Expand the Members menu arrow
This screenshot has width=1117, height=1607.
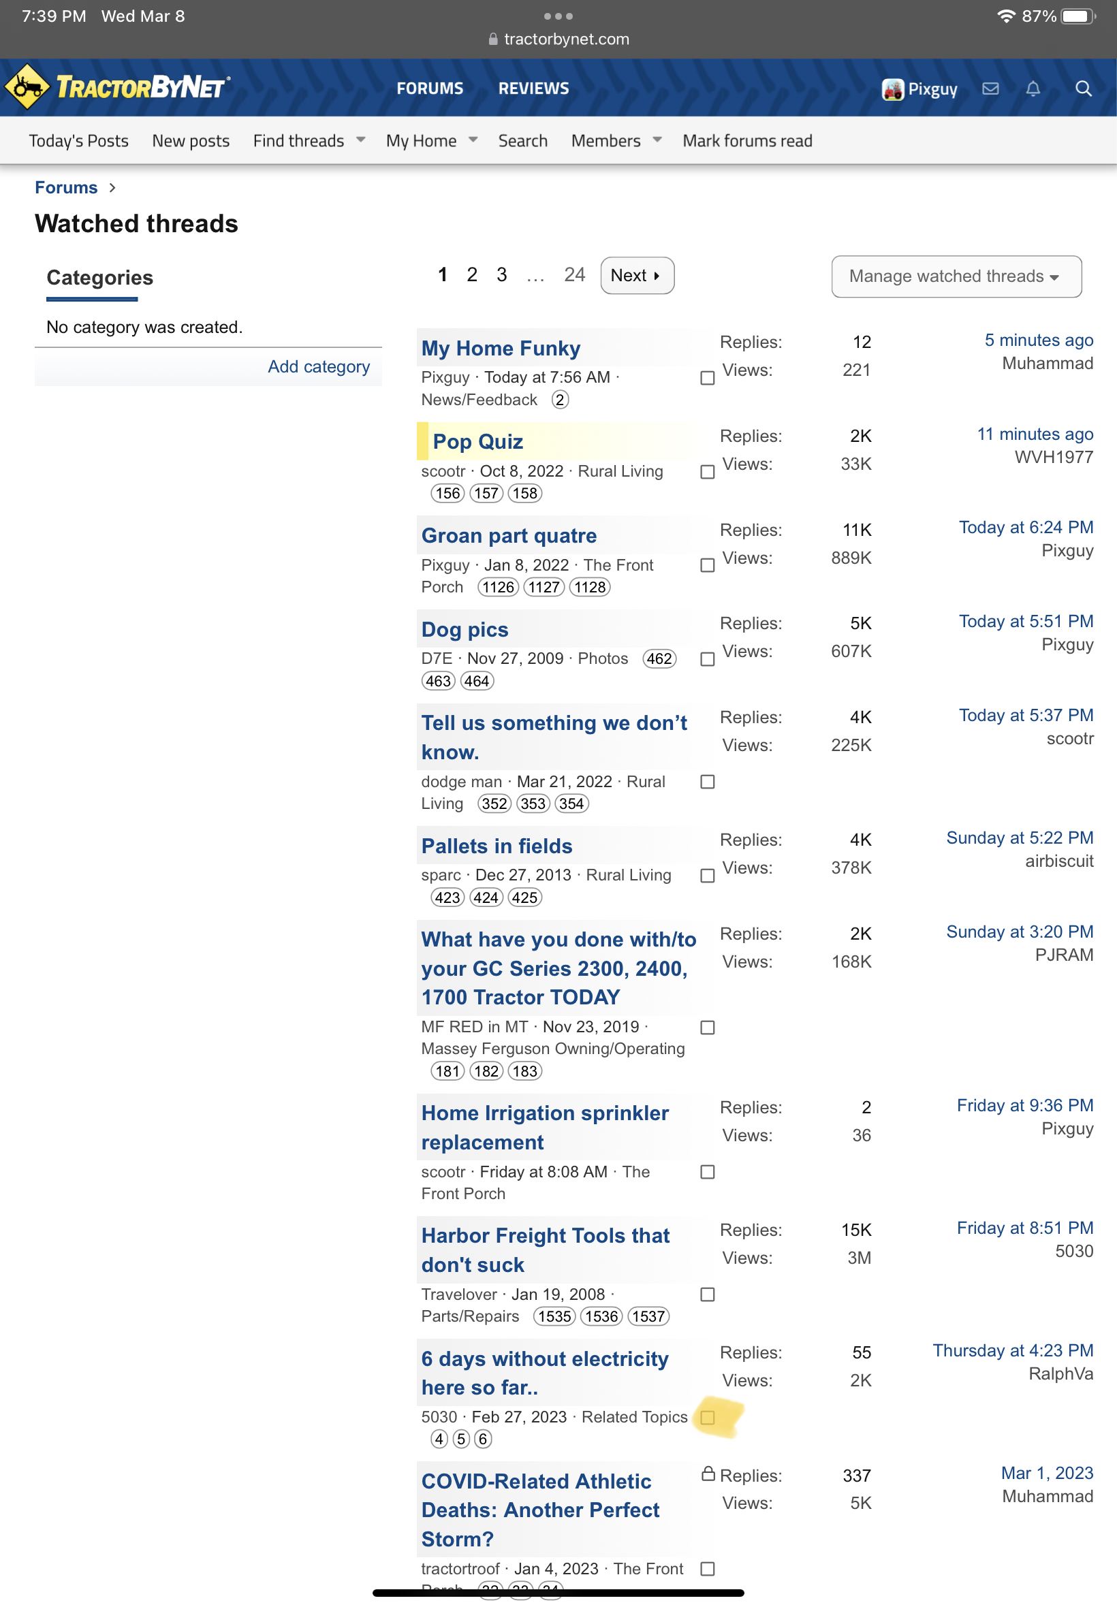coord(657,140)
